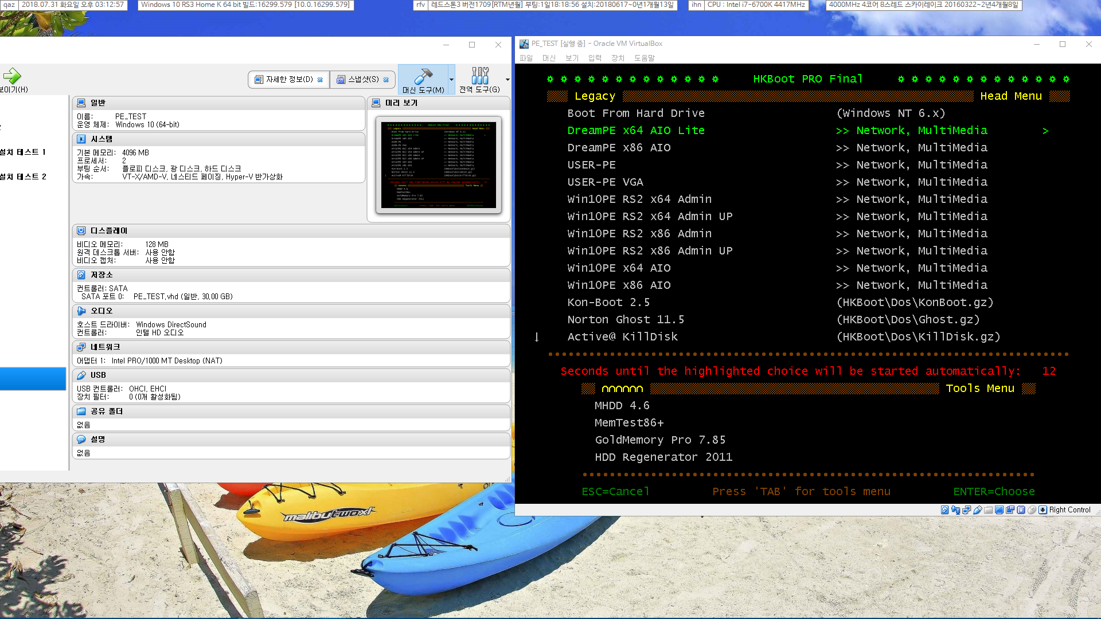Open the 머신 menu in PE_TEST window
Image resolution: width=1101 pixels, height=619 pixels.
click(549, 58)
